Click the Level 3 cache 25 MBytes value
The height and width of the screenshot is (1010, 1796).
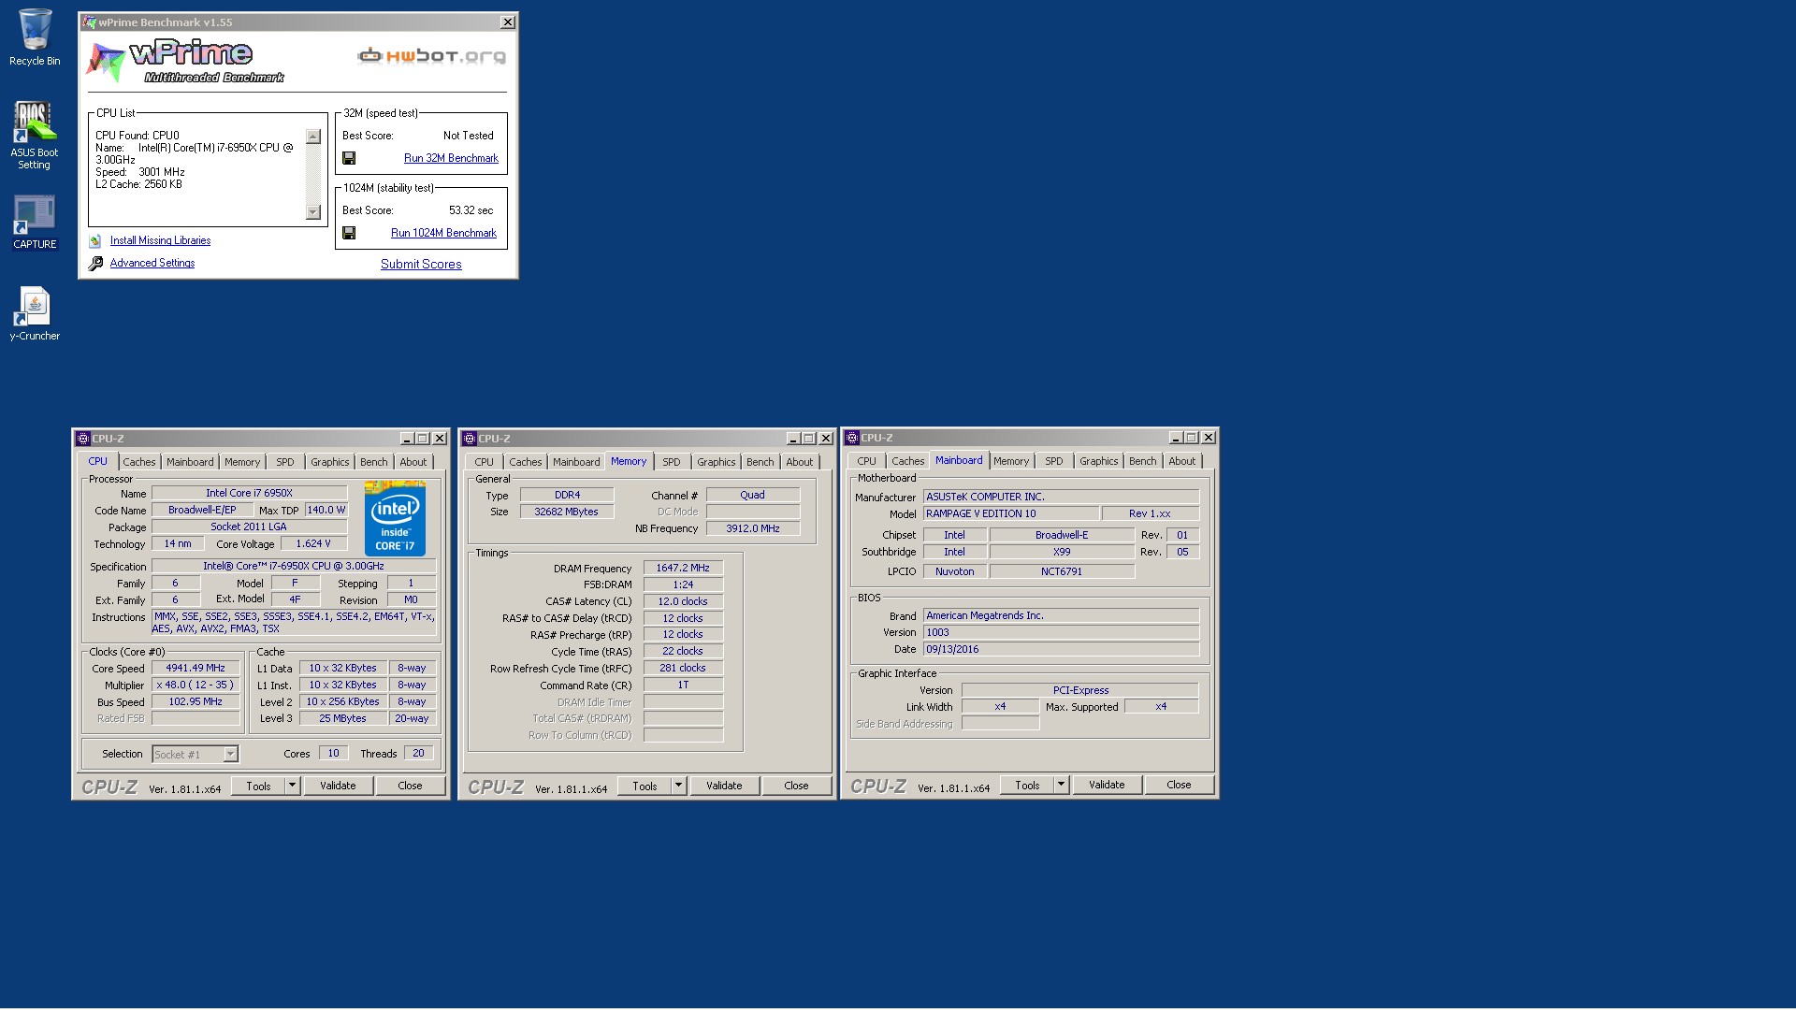coord(343,719)
